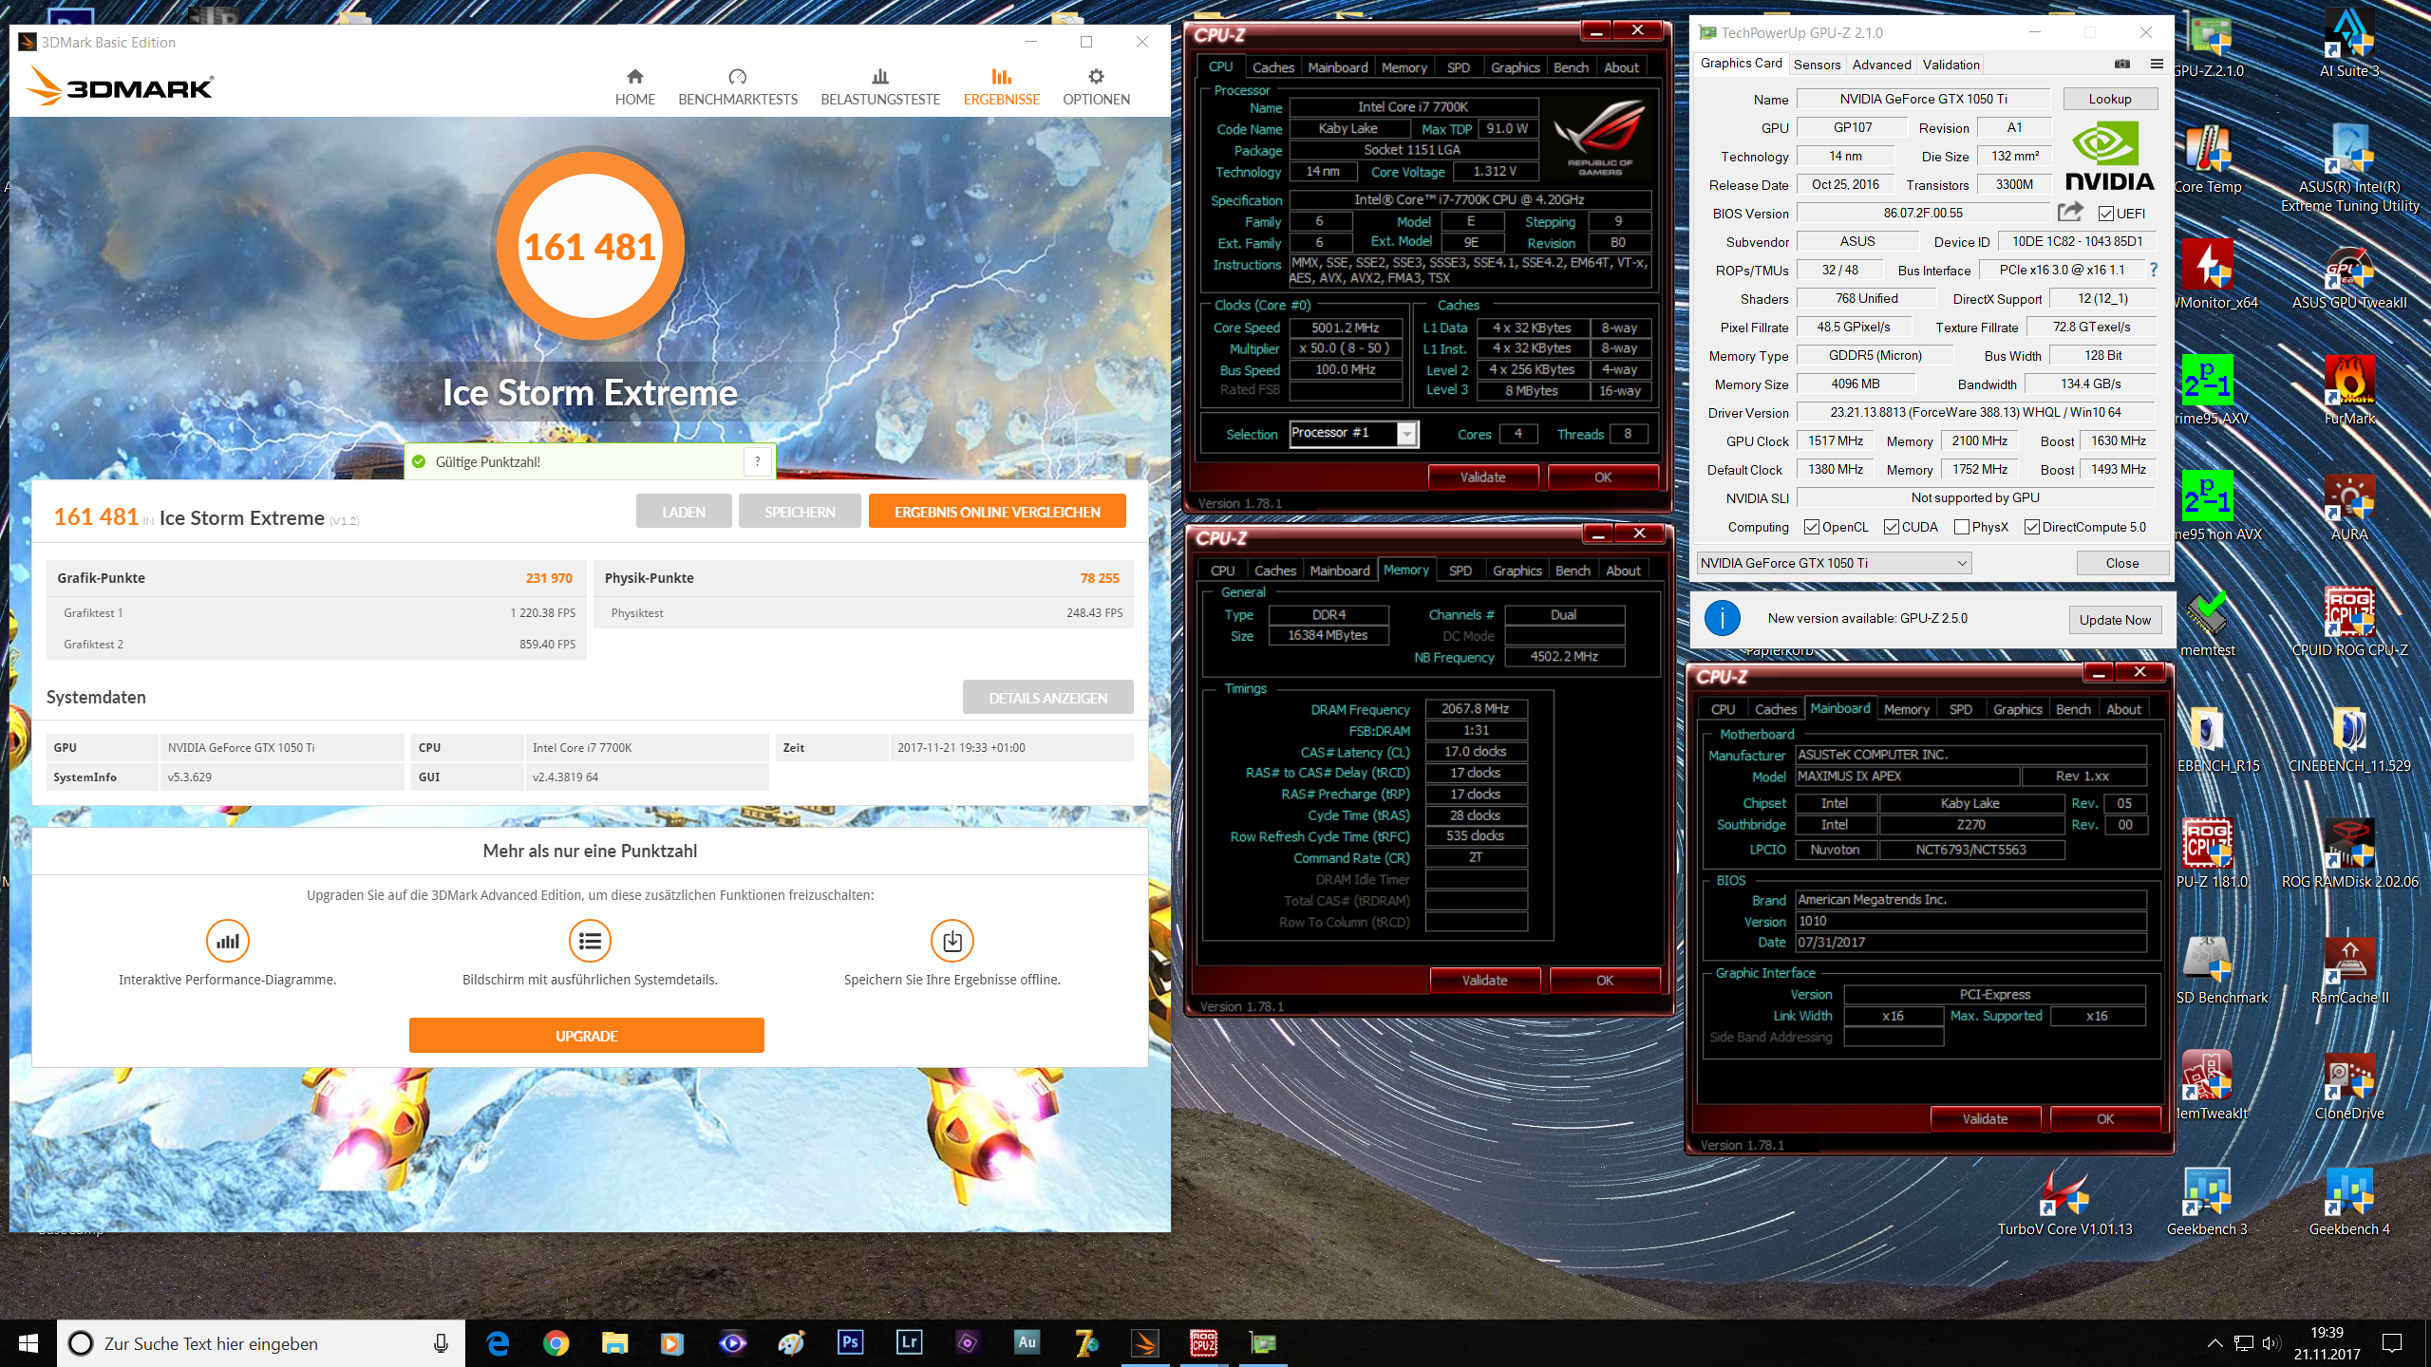Screen dimensions: 2431x1367
Task: Click ERGEBNIS ONLINE VERGLEICHEN button
Action: point(997,512)
